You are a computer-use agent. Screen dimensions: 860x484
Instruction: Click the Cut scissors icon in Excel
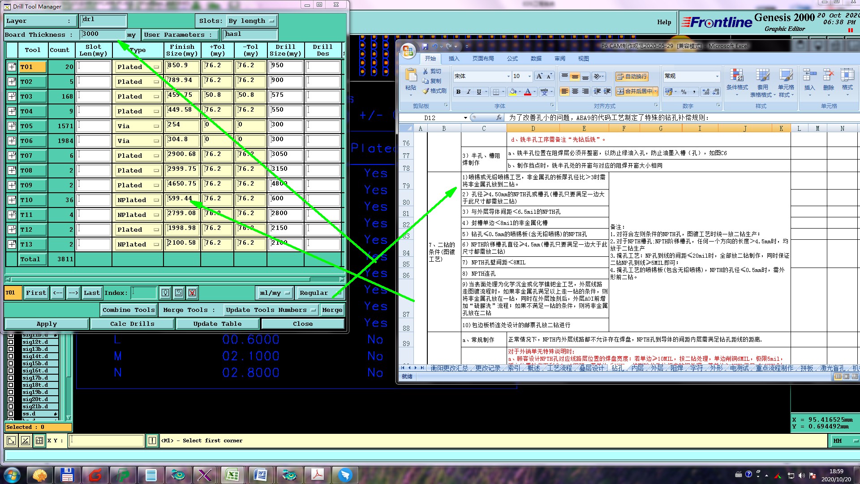pyautogui.click(x=425, y=71)
